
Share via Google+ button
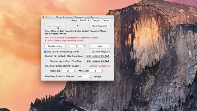96,20
